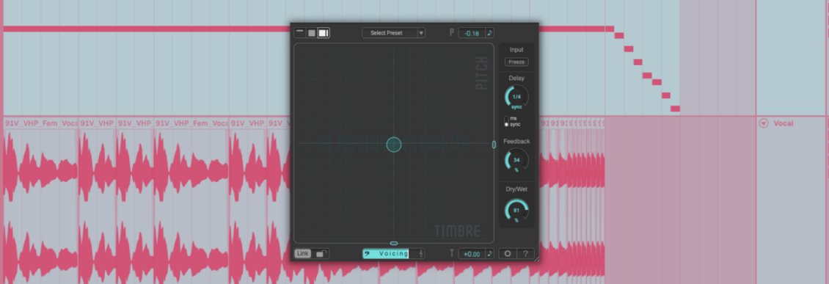Click the timbre handle on pad's bottom edge
829x284 pixels.
(x=394, y=244)
